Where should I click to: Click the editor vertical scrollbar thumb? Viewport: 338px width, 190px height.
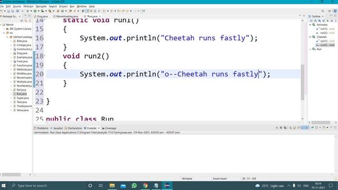coord(303,82)
